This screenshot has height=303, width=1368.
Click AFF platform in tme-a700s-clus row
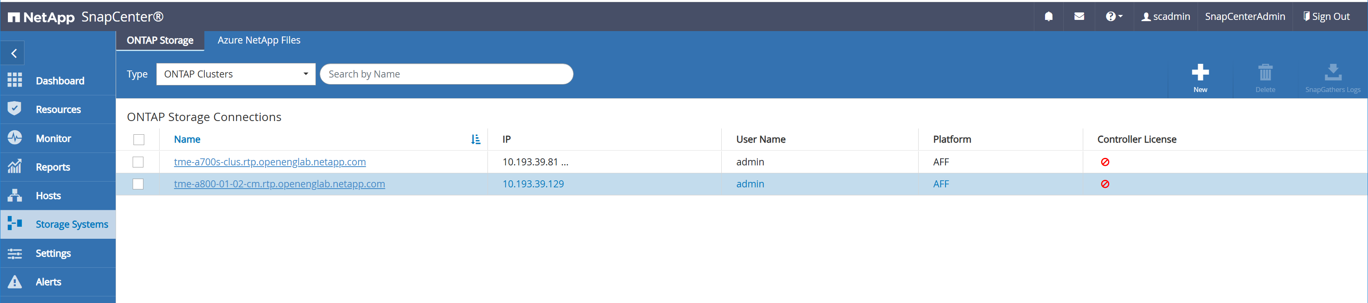941,162
